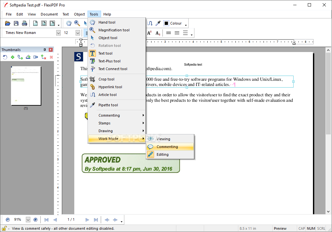Choose Pipette tool menu entry

pos(117,105)
